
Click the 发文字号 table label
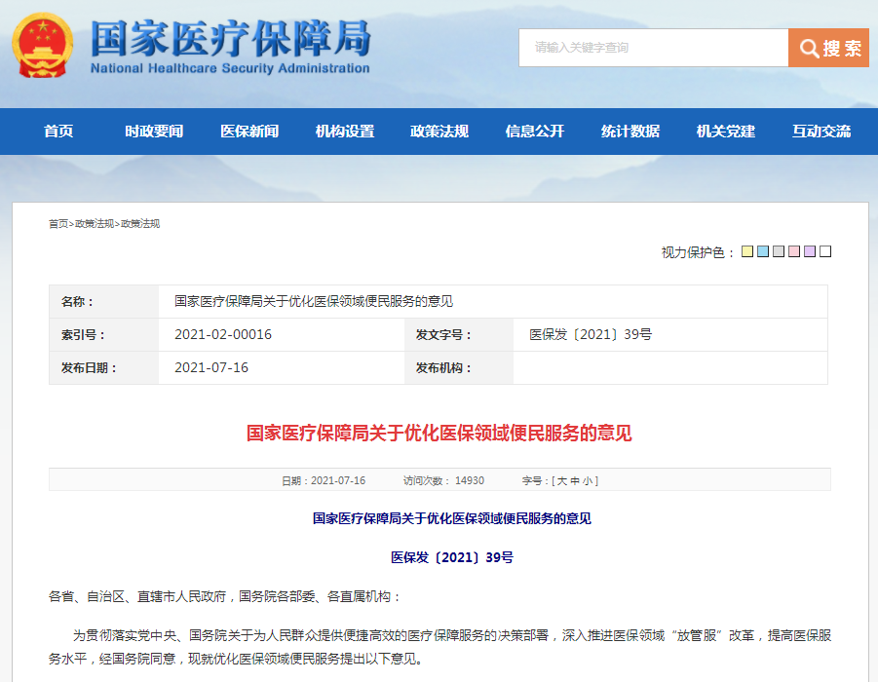[443, 335]
